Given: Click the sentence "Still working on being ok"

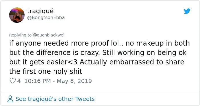Looking at the screenshot, I should tap(145, 53).
